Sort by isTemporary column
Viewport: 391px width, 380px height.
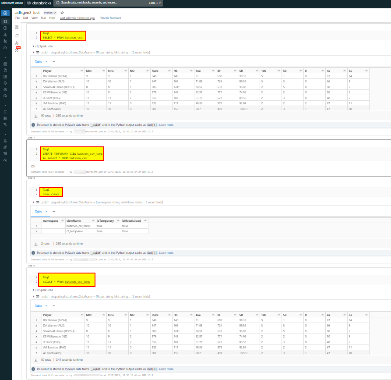[118, 220]
